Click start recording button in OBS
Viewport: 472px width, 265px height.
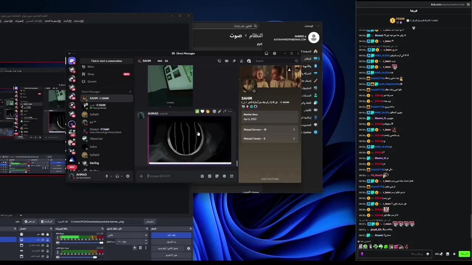click(x=171, y=242)
